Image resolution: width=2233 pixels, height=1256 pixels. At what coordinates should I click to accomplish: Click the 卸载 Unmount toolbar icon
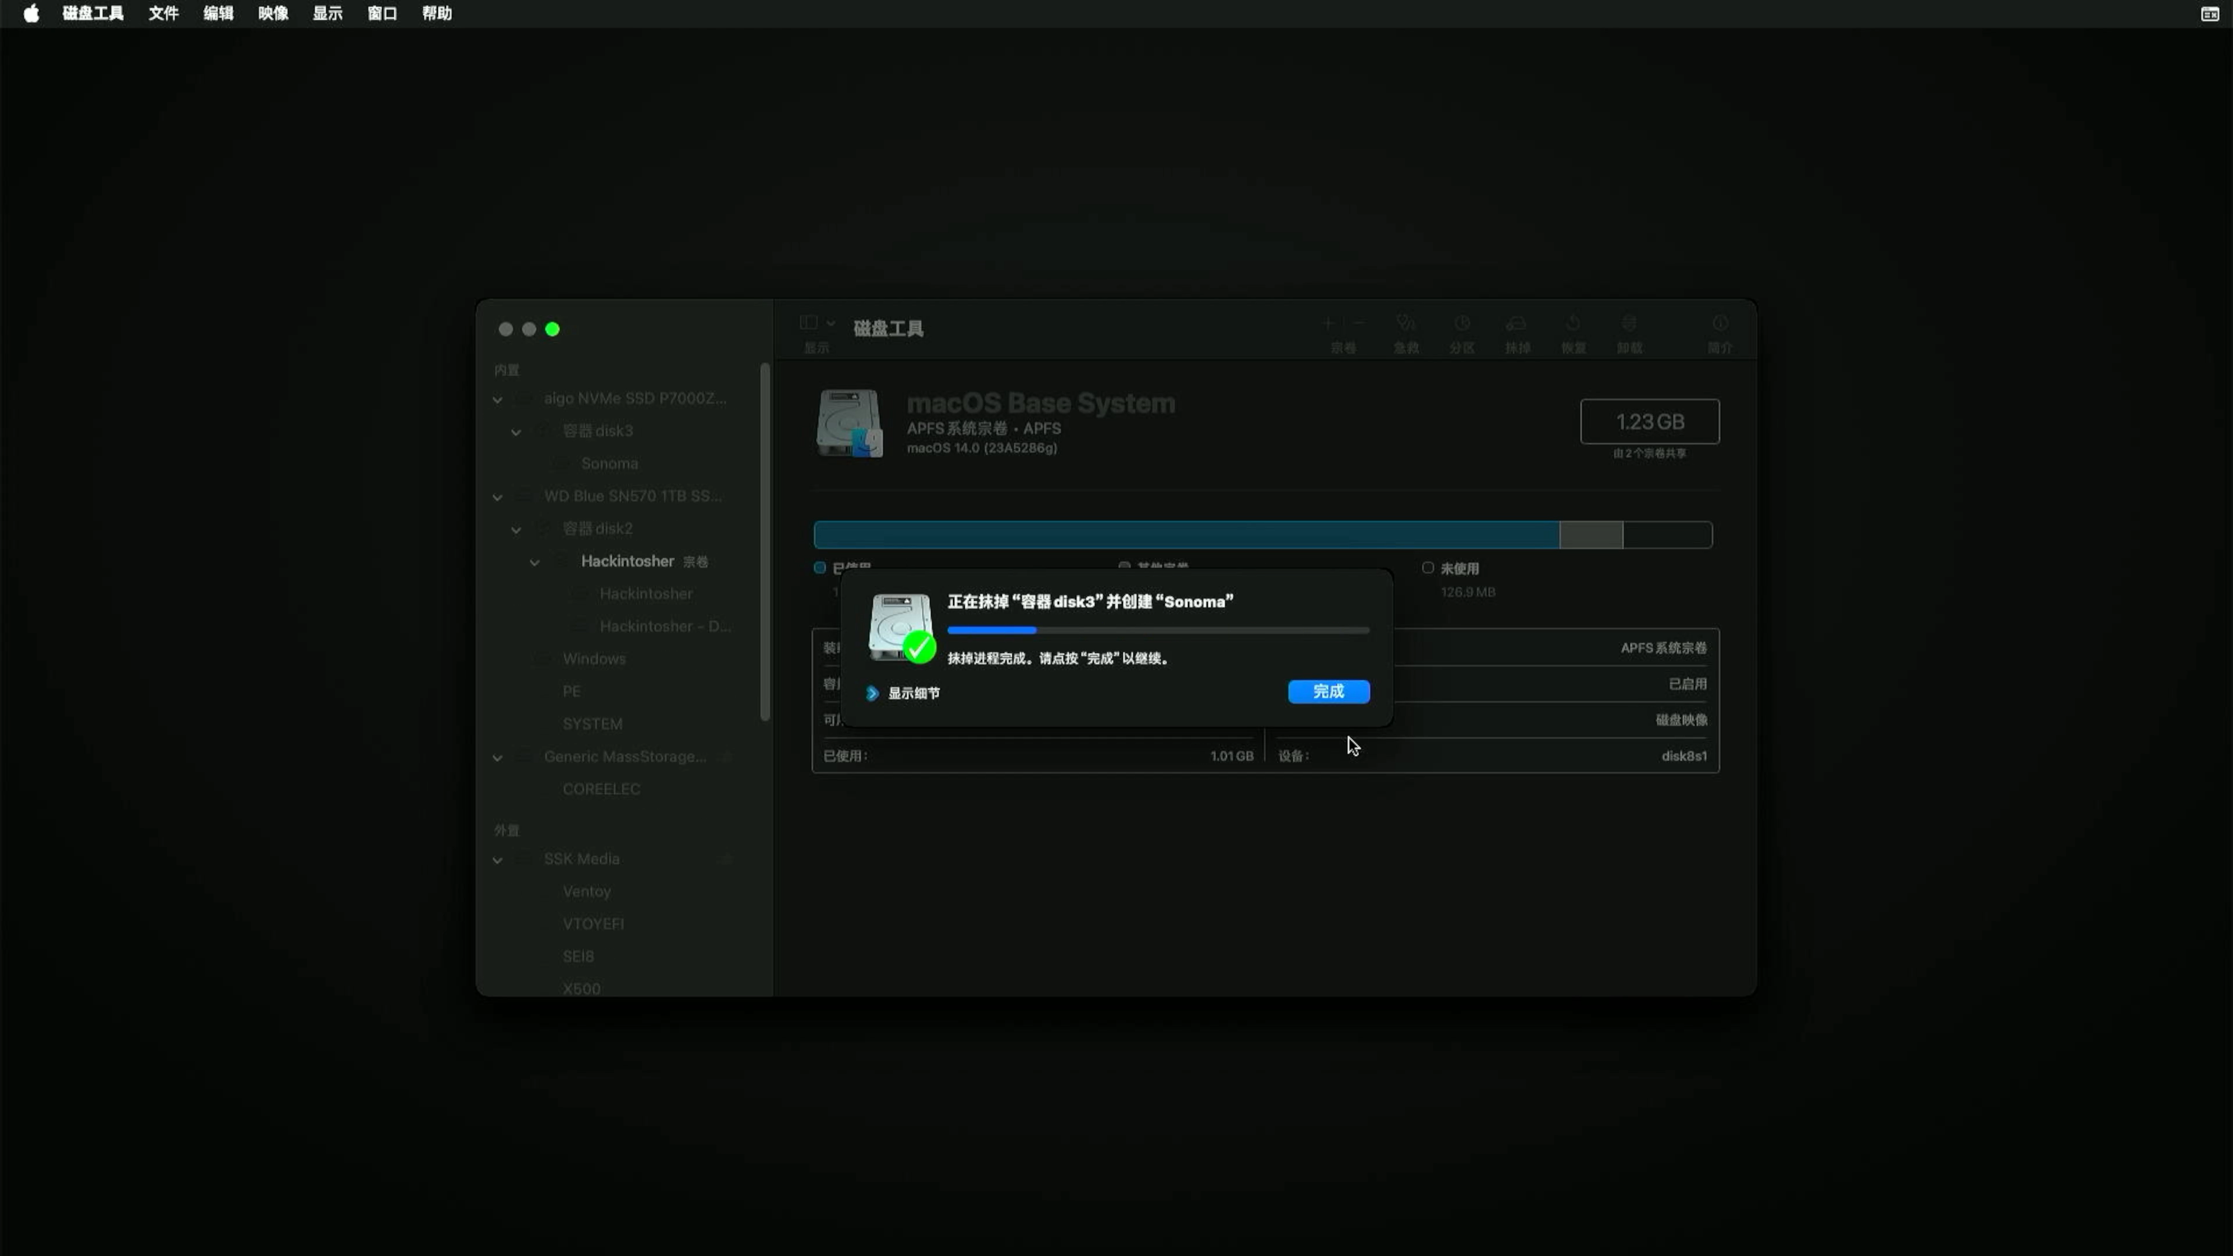coord(1629,323)
